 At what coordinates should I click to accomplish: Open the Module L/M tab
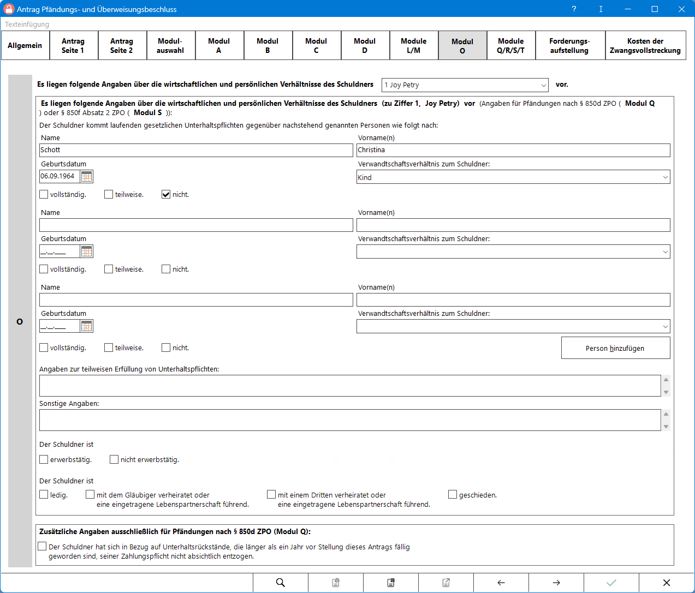414,45
